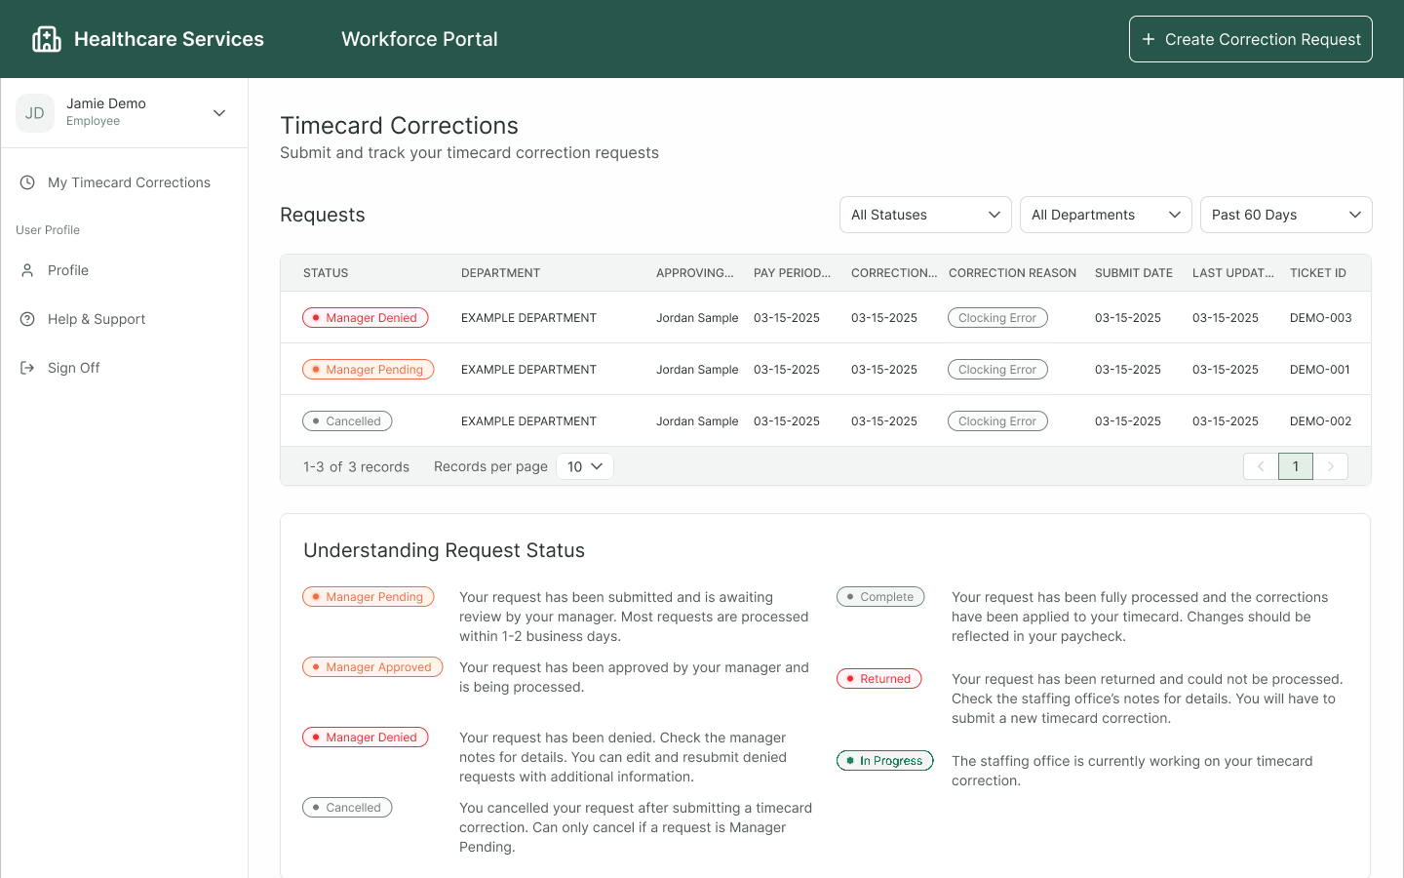Click Workforce Portal header title
The width and height of the screenshot is (1404, 878).
point(419,39)
